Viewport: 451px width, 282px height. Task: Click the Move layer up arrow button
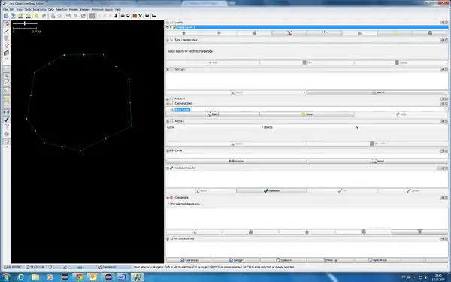tap(183, 33)
